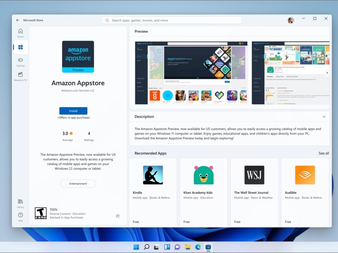Click the 3.0 average rating
The image size is (338, 253).
[x=68, y=136]
